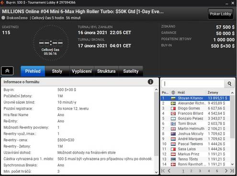Open page 3 of player list

[200, 171]
